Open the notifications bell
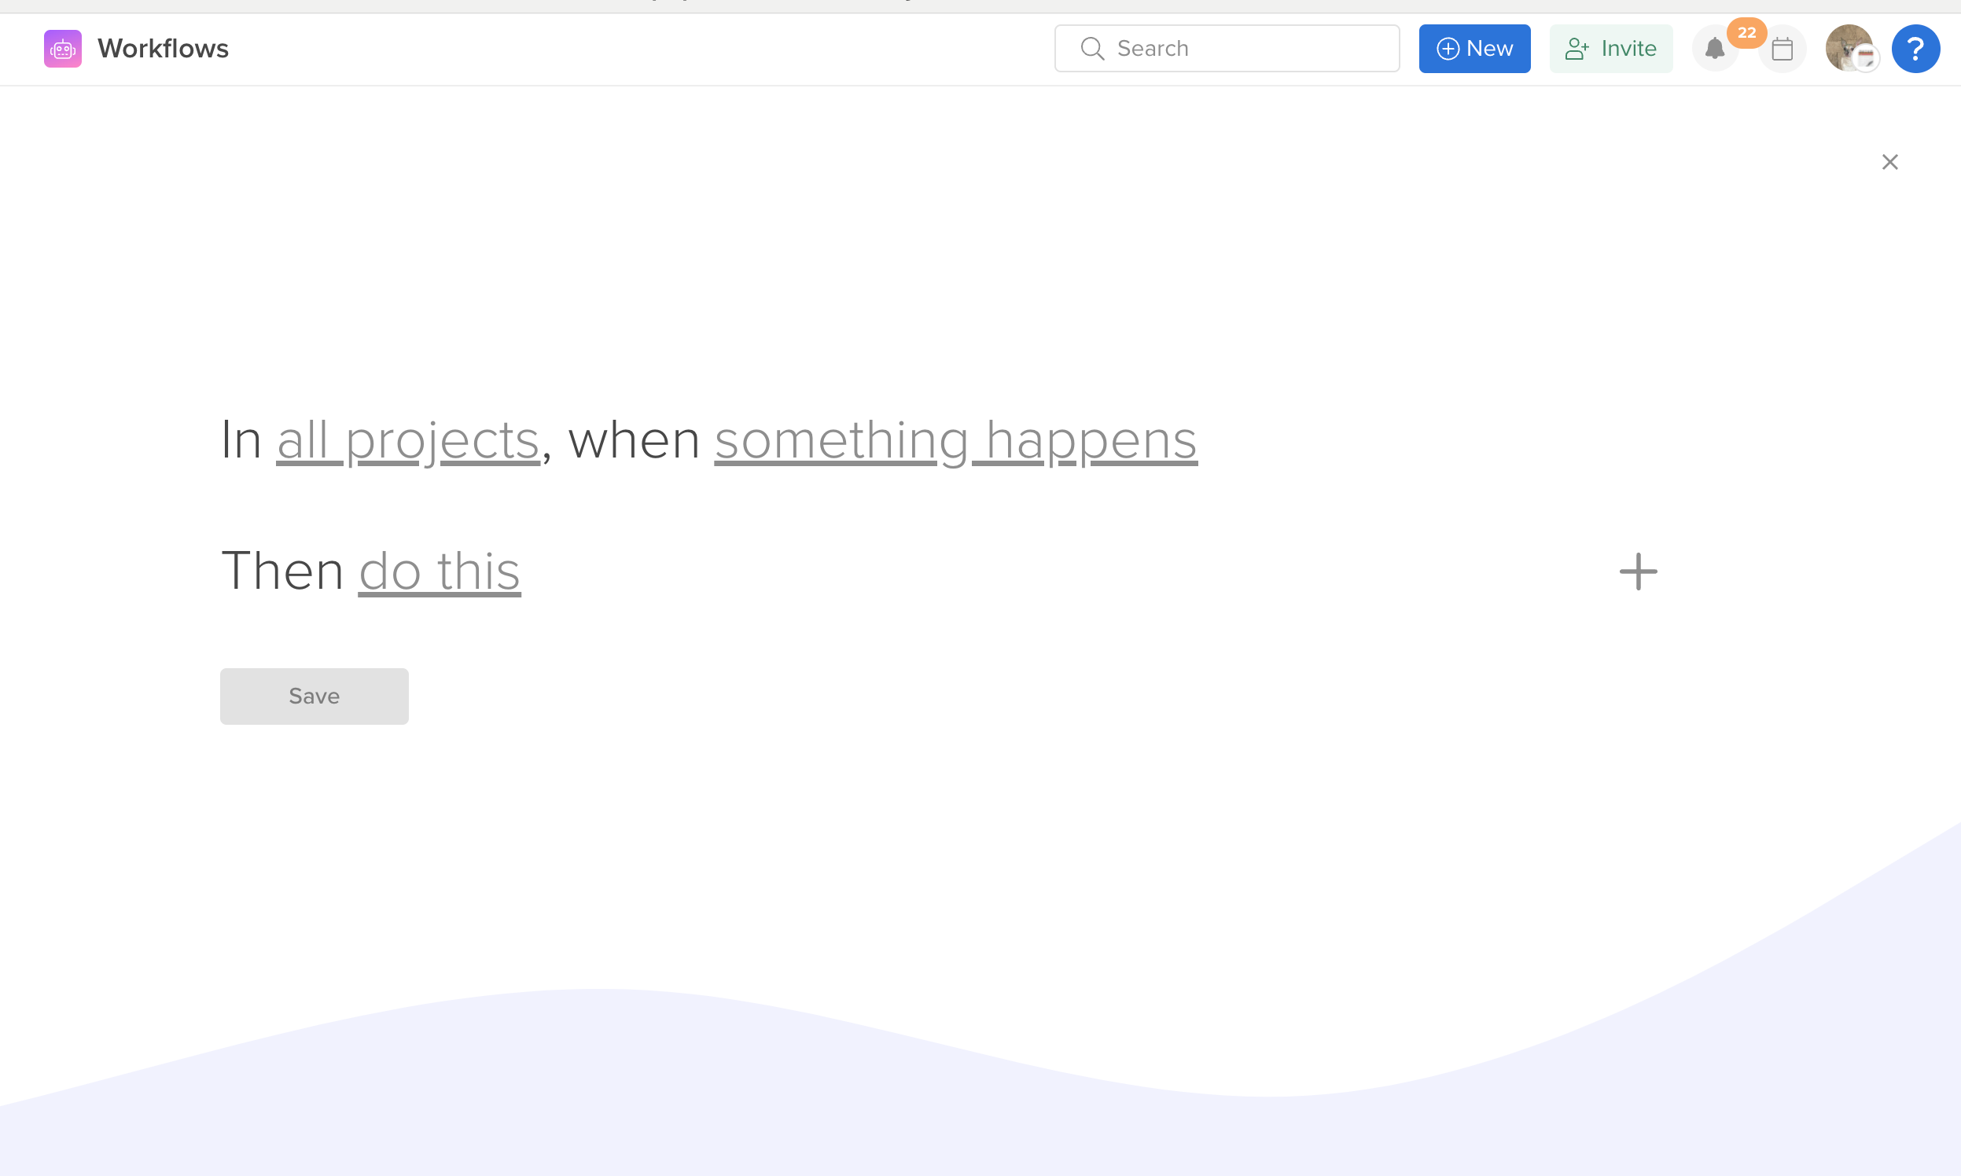1961x1176 pixels. pyautogui.click(x=1714, y=48)
